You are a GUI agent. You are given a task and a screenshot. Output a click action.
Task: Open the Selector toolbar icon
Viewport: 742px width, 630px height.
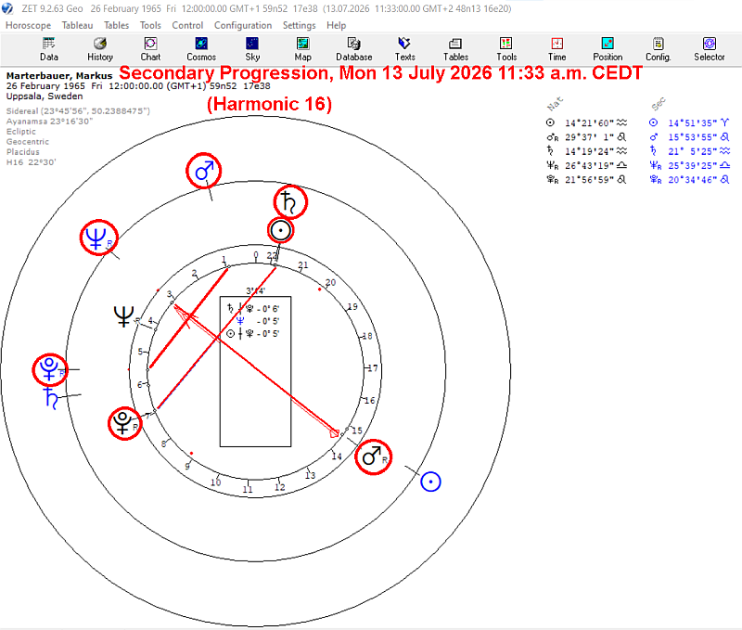710,49
